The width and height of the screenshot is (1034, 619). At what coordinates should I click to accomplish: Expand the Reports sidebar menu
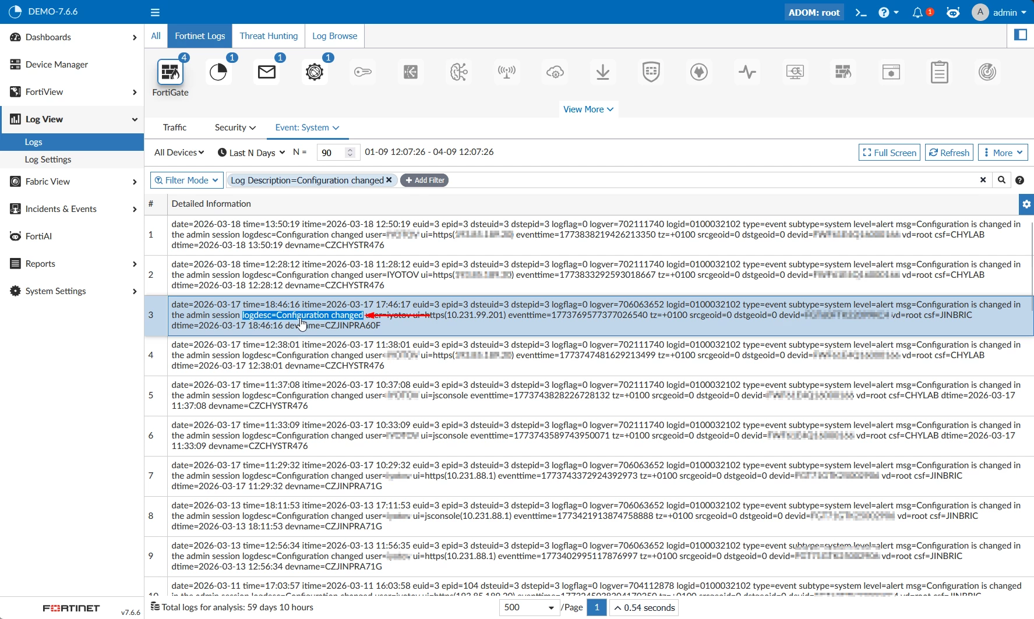click(x=72, y=264)
